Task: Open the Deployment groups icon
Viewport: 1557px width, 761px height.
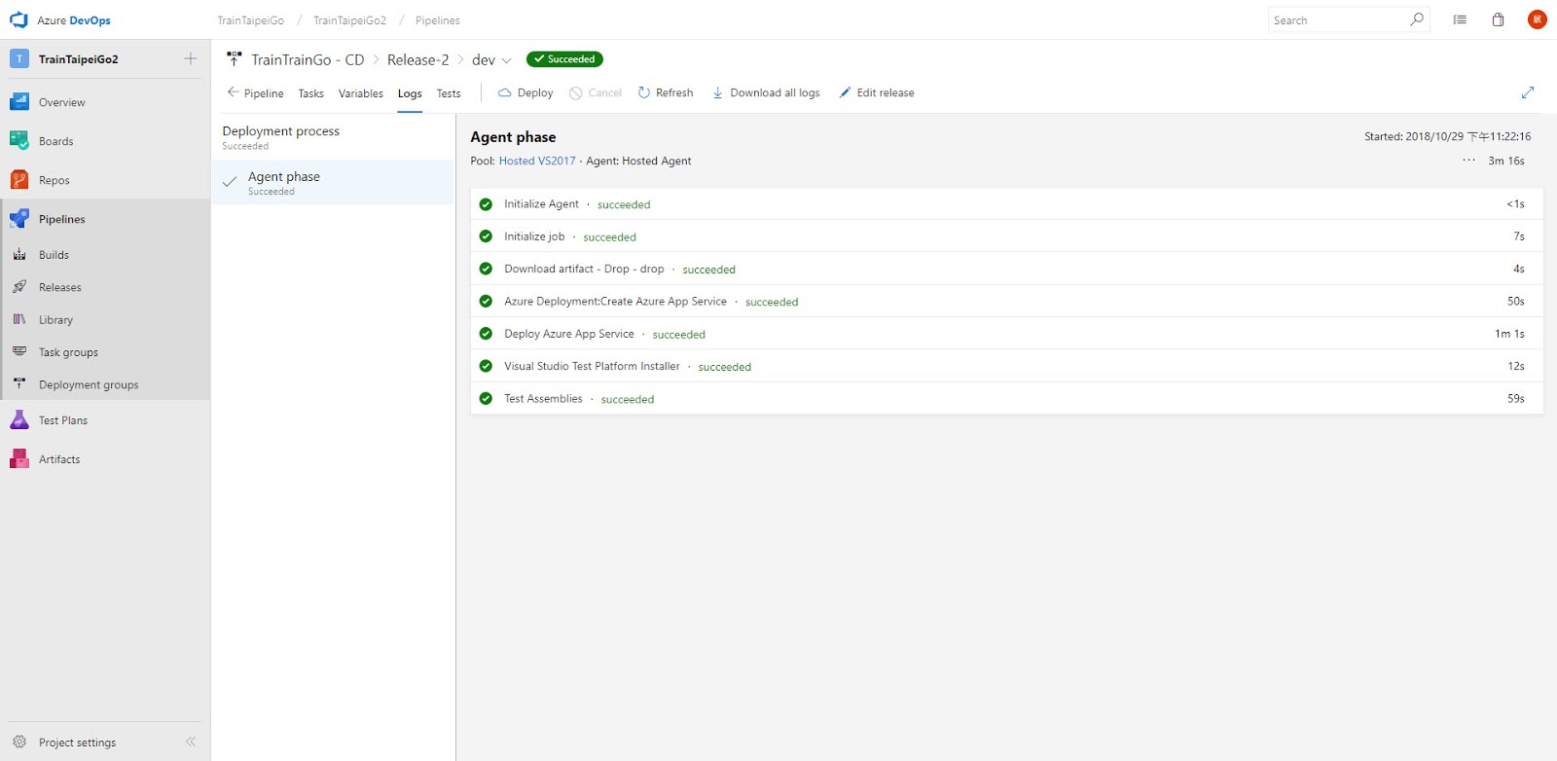Action: tap(19, 384)
